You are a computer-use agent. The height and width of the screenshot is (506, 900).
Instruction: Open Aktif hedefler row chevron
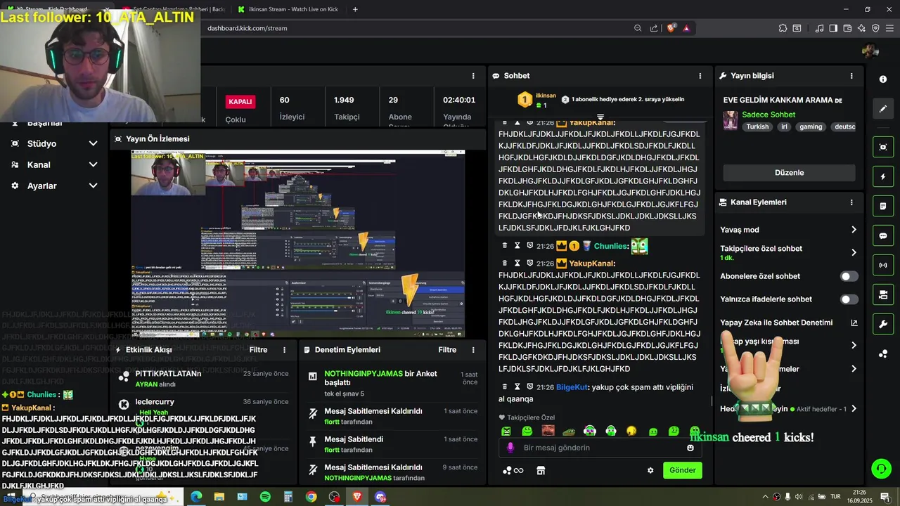click(854, 408)
